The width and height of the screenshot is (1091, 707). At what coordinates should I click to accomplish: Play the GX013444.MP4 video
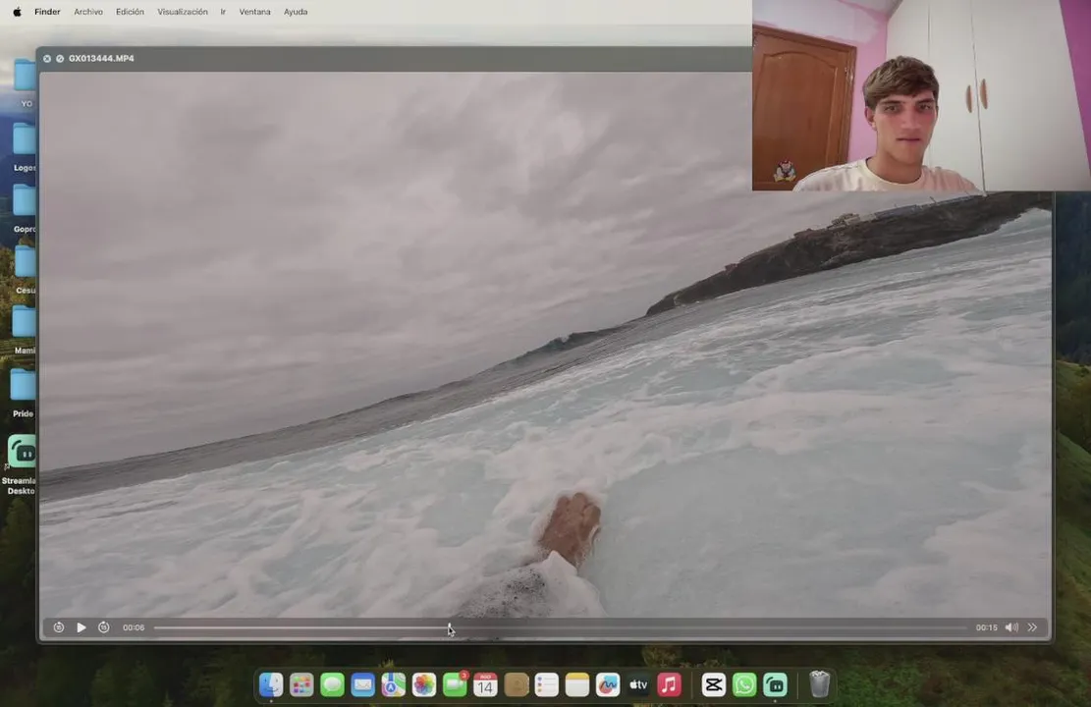coord(82,627)
